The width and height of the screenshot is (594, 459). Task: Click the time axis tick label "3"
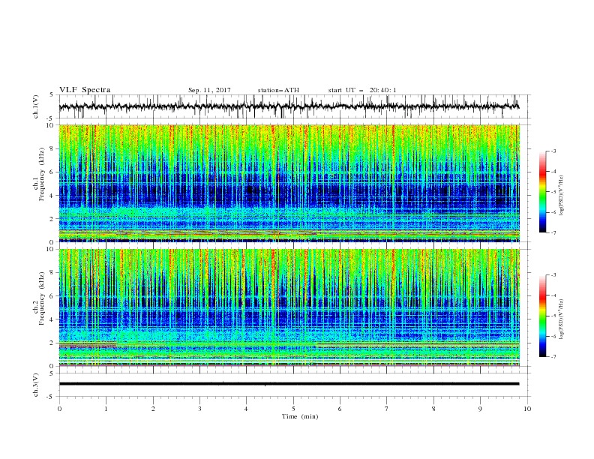click(x=199, y=409)
